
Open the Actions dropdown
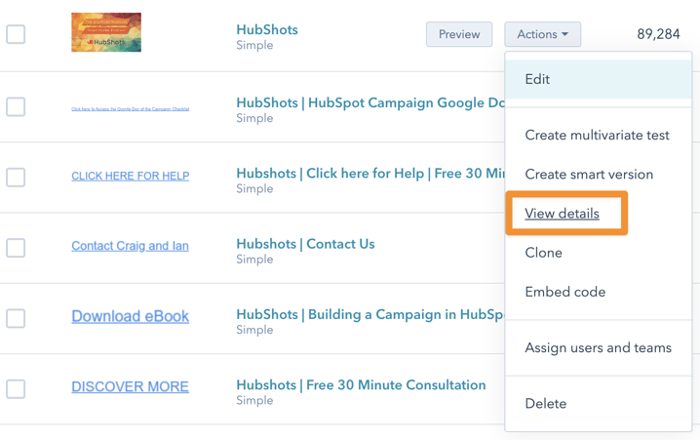[542, 34]
